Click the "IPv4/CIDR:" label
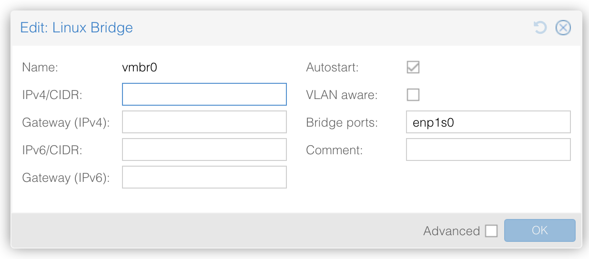Viewport: 589px width, 259px height. click(52, 95)
